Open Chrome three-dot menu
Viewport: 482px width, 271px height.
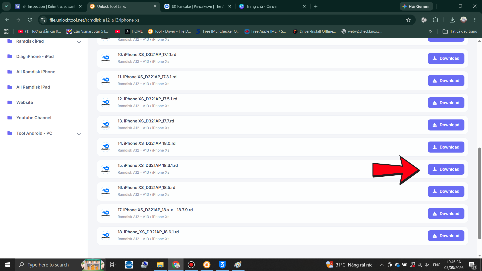475,20
